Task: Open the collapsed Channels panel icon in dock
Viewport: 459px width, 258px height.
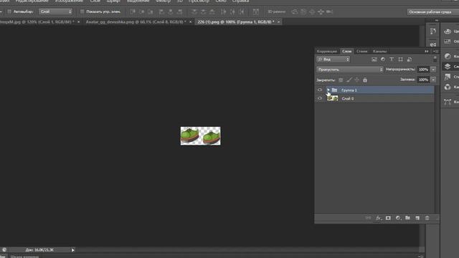Action: (448, 87)
